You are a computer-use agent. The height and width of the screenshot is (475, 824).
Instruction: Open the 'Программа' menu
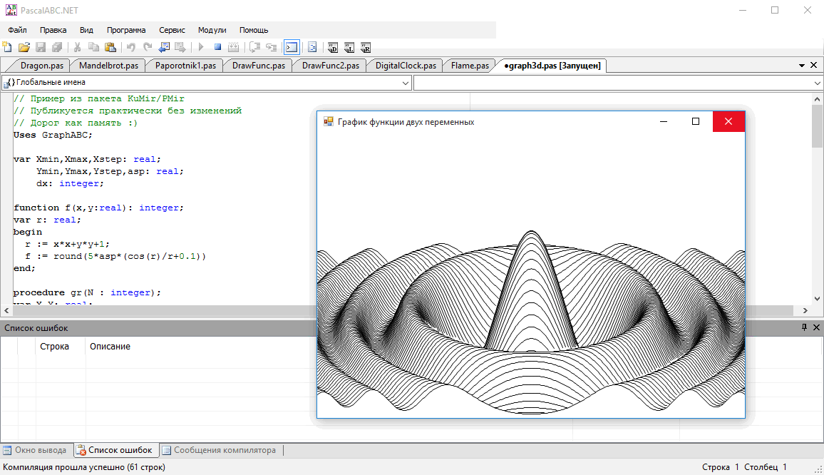126,30
